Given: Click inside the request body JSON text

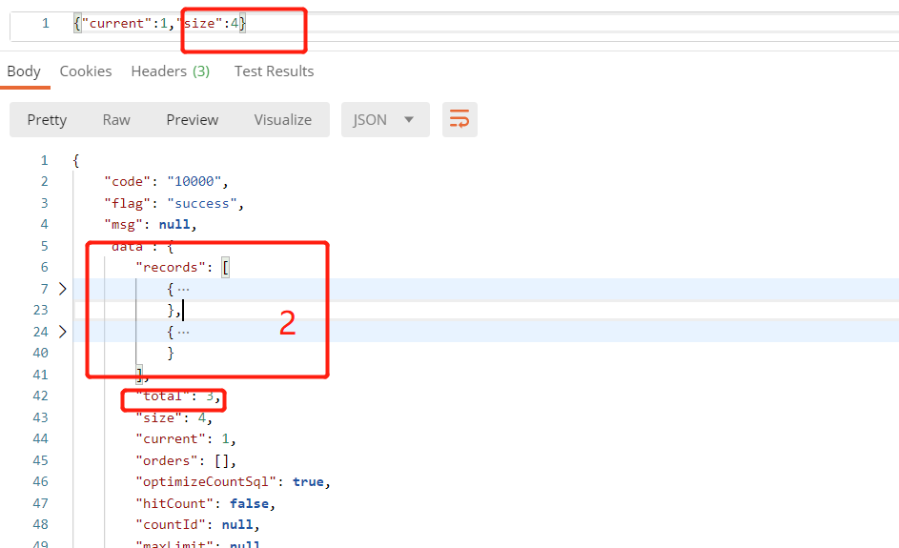Looking at the screenshot, I should click(x=160, y=23).
